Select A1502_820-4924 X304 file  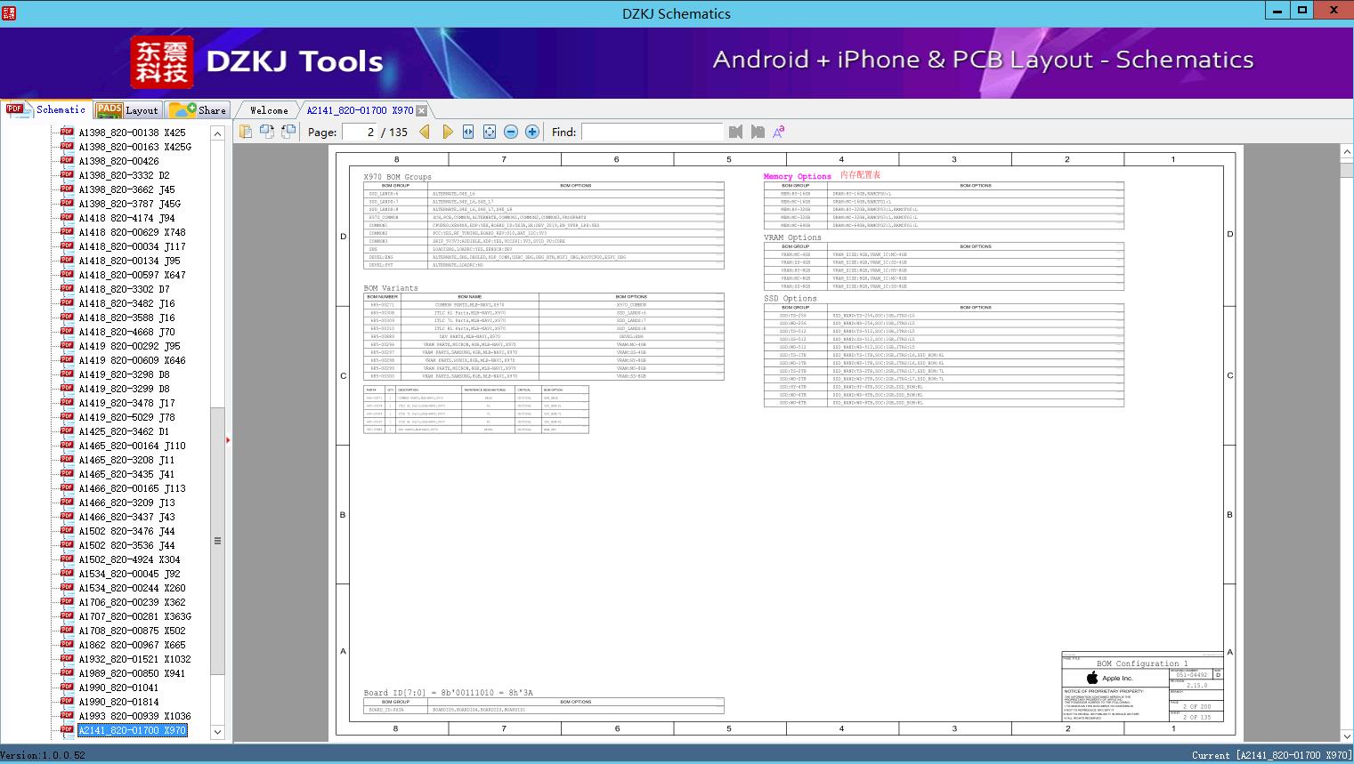point(129,559)
